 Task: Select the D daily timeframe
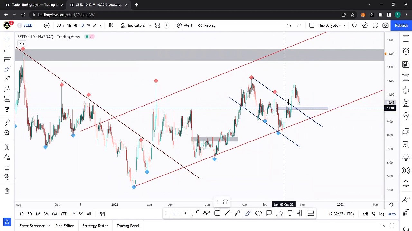pos(82,25)
